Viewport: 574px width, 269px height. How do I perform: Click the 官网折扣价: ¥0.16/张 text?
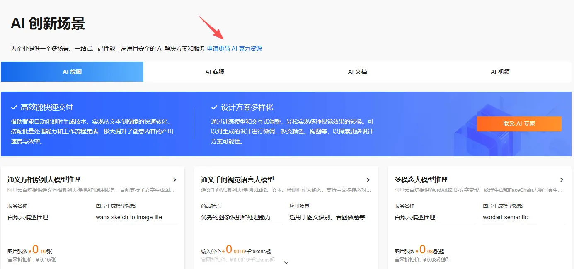(x=32, y=260)
